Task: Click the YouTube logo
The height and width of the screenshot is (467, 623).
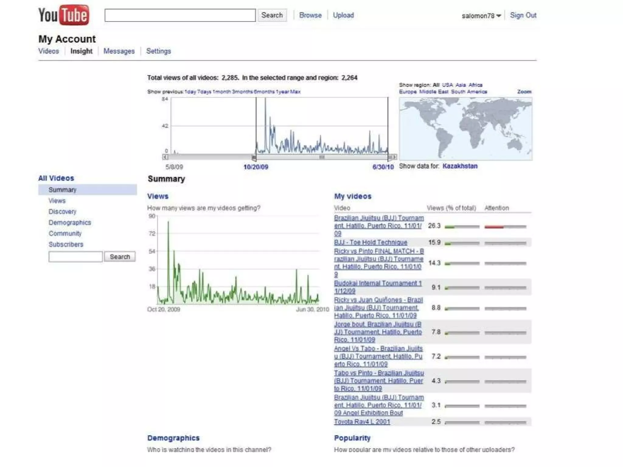Action: (64, 15)
